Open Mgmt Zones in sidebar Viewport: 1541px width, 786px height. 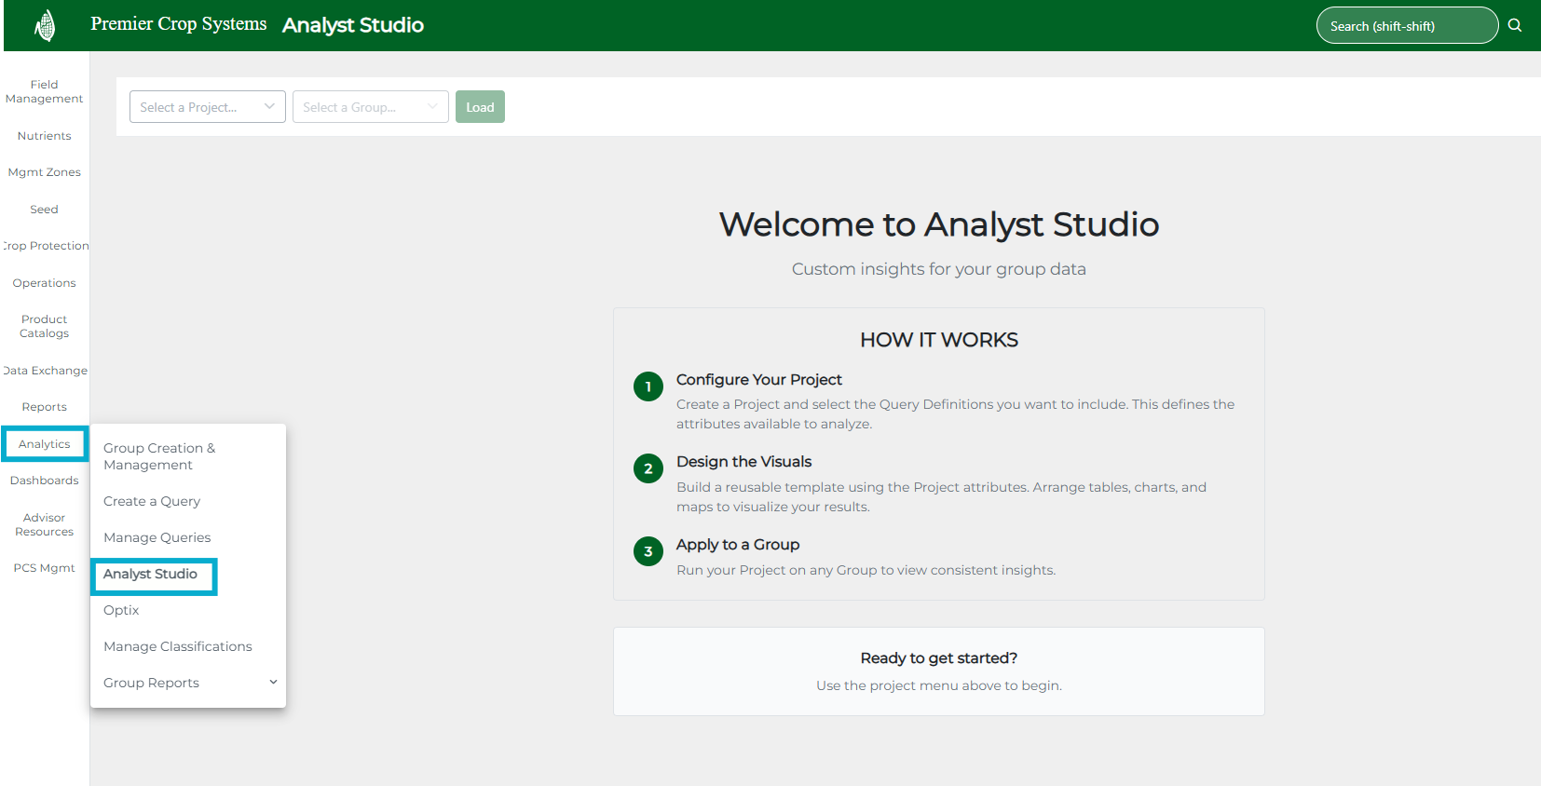coord(44,172)
